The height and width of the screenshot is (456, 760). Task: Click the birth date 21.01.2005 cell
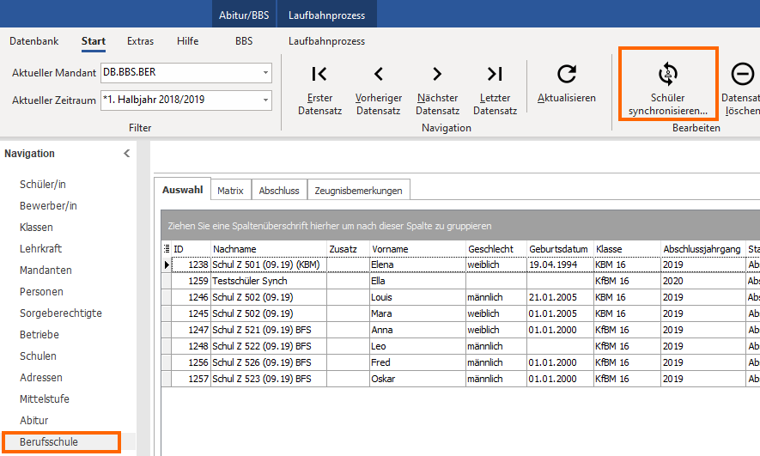(x=560, y=297)
